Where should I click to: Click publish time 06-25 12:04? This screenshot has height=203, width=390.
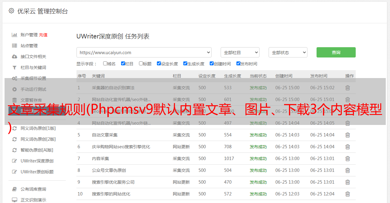coord(322,194)
